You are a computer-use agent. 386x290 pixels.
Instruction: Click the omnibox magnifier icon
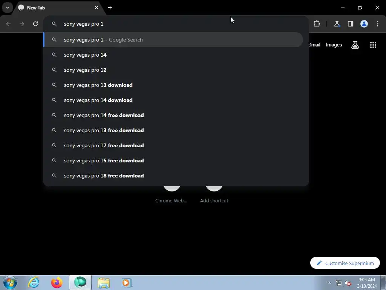[x=54, y=24]
